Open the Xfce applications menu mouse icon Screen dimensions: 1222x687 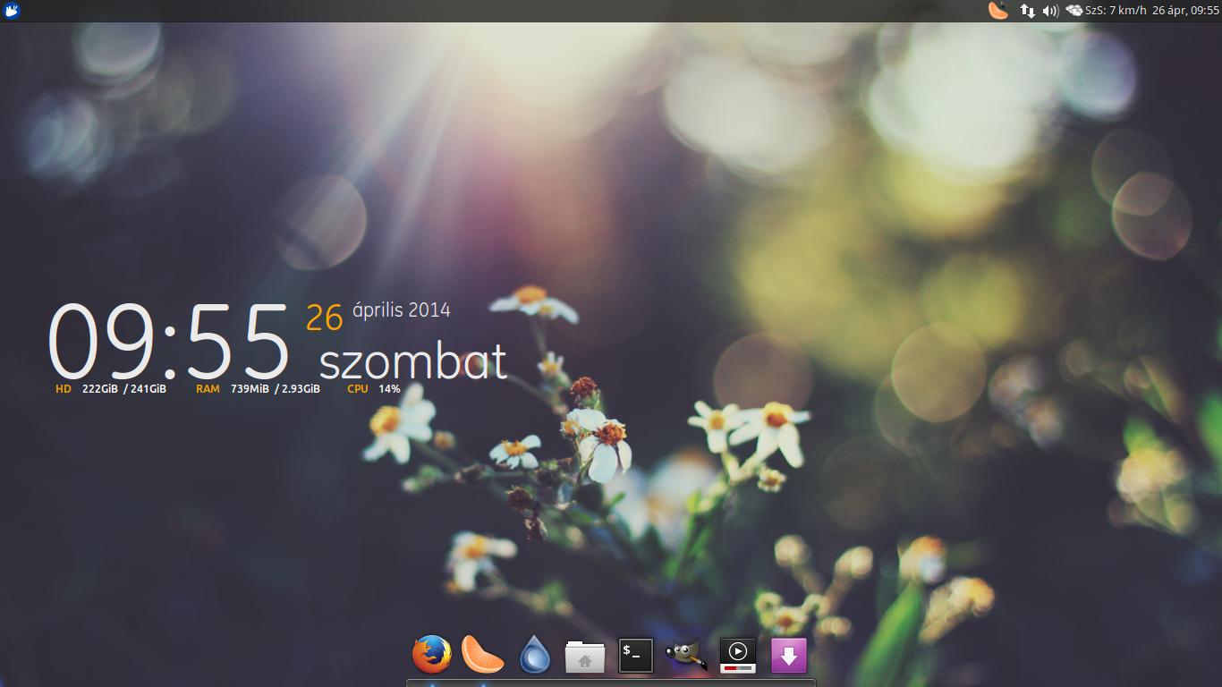(12, 11)
